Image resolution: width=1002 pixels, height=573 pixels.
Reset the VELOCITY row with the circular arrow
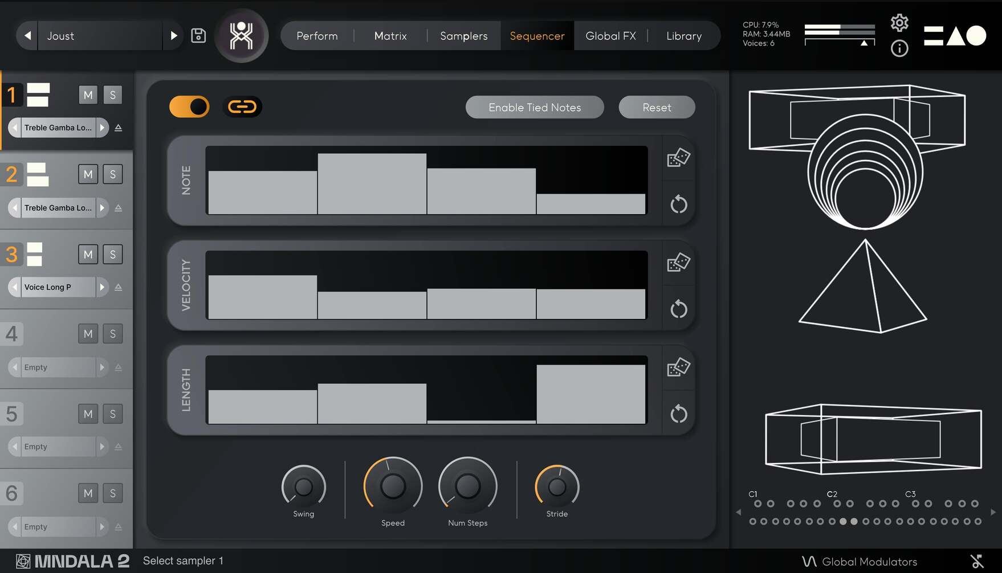(x=678, y=309)
